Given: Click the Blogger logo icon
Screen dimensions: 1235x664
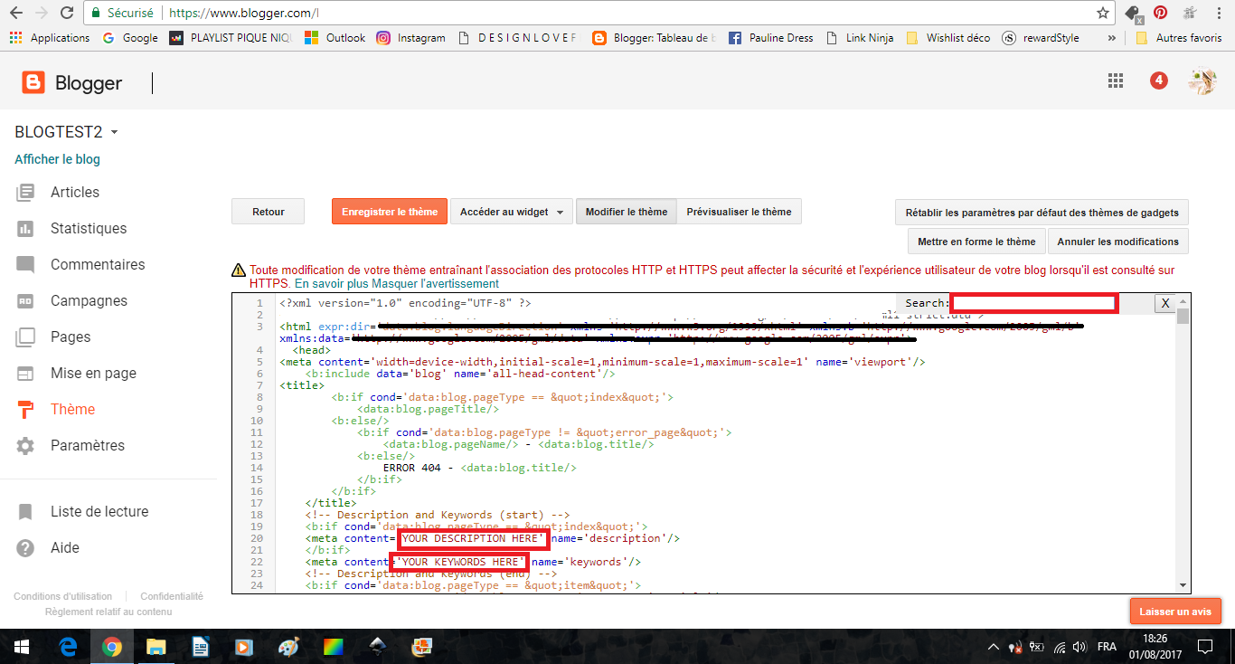Looking at the screenshot, I should 33,83.
